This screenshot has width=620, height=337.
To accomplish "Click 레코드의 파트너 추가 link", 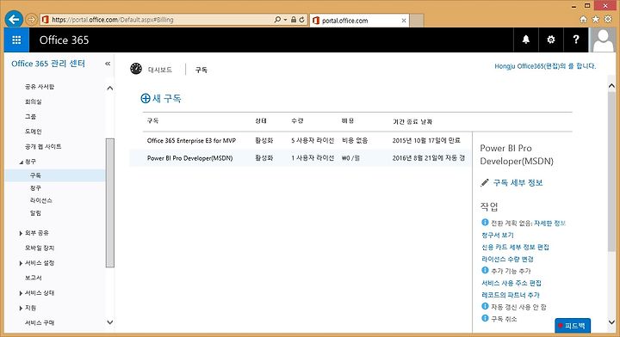I will 511,295.
